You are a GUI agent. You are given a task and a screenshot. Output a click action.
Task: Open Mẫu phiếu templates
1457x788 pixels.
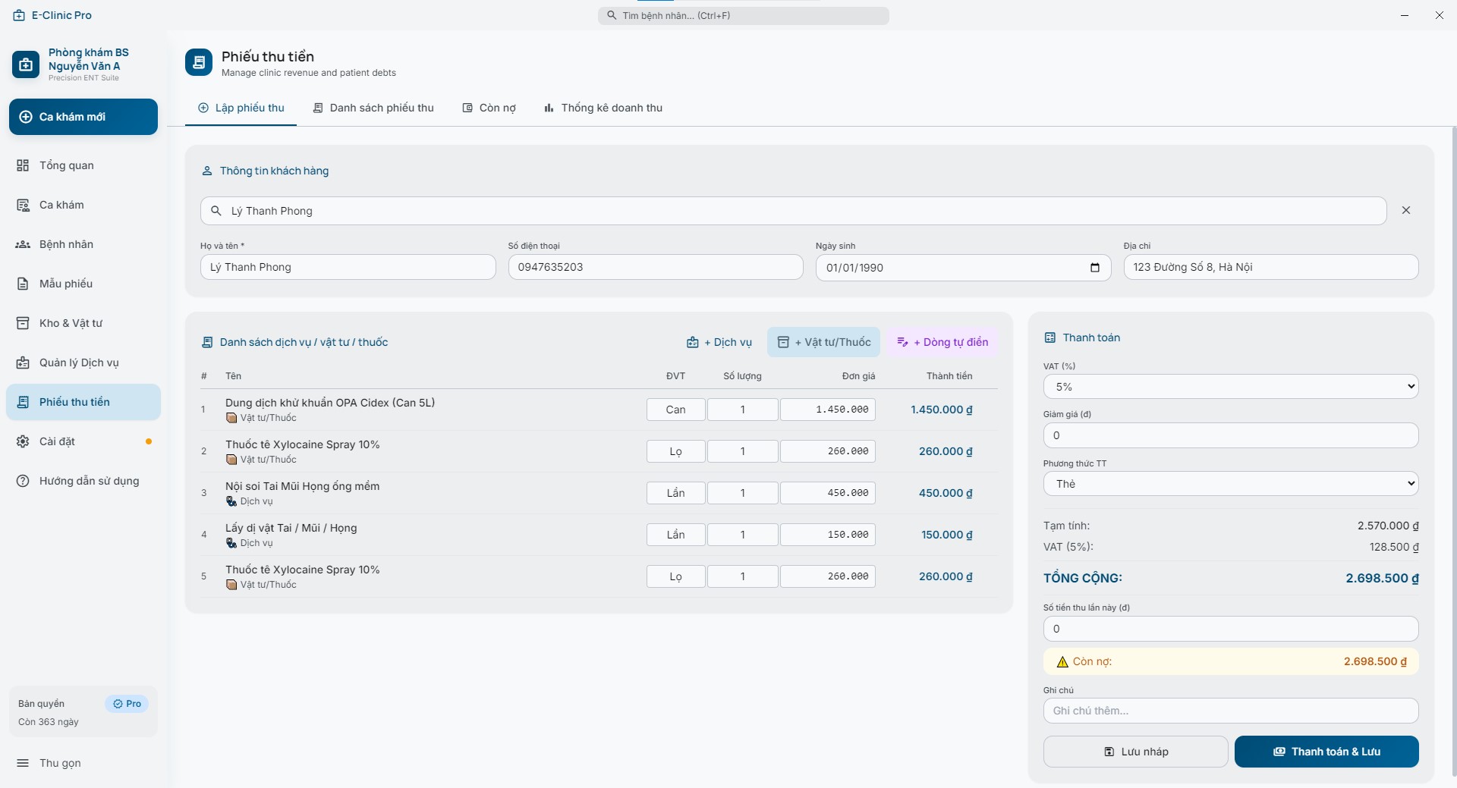coord(83,284)
